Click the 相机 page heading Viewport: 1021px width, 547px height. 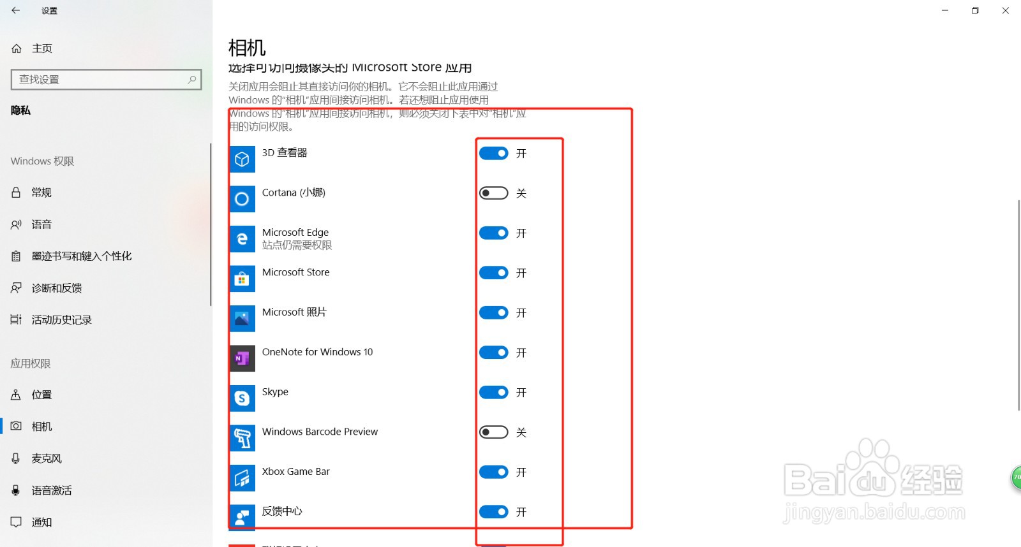click(x=247, y=48)
